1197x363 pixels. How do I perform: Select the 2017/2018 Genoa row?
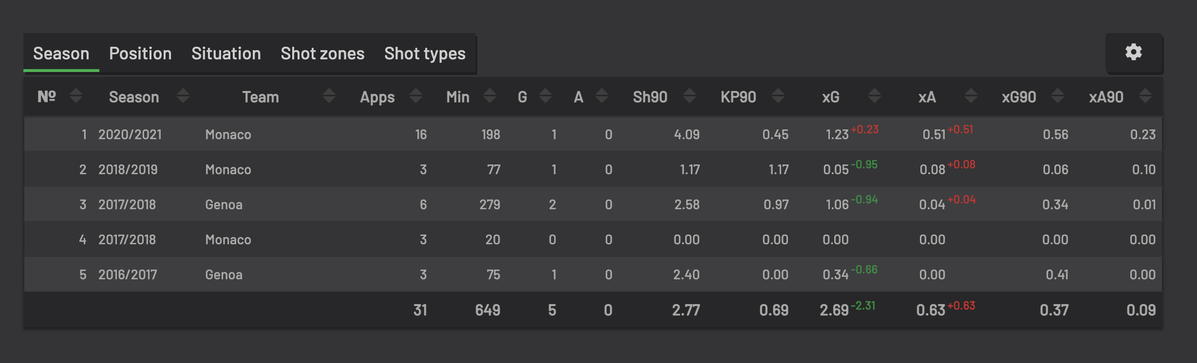point(593,204)
